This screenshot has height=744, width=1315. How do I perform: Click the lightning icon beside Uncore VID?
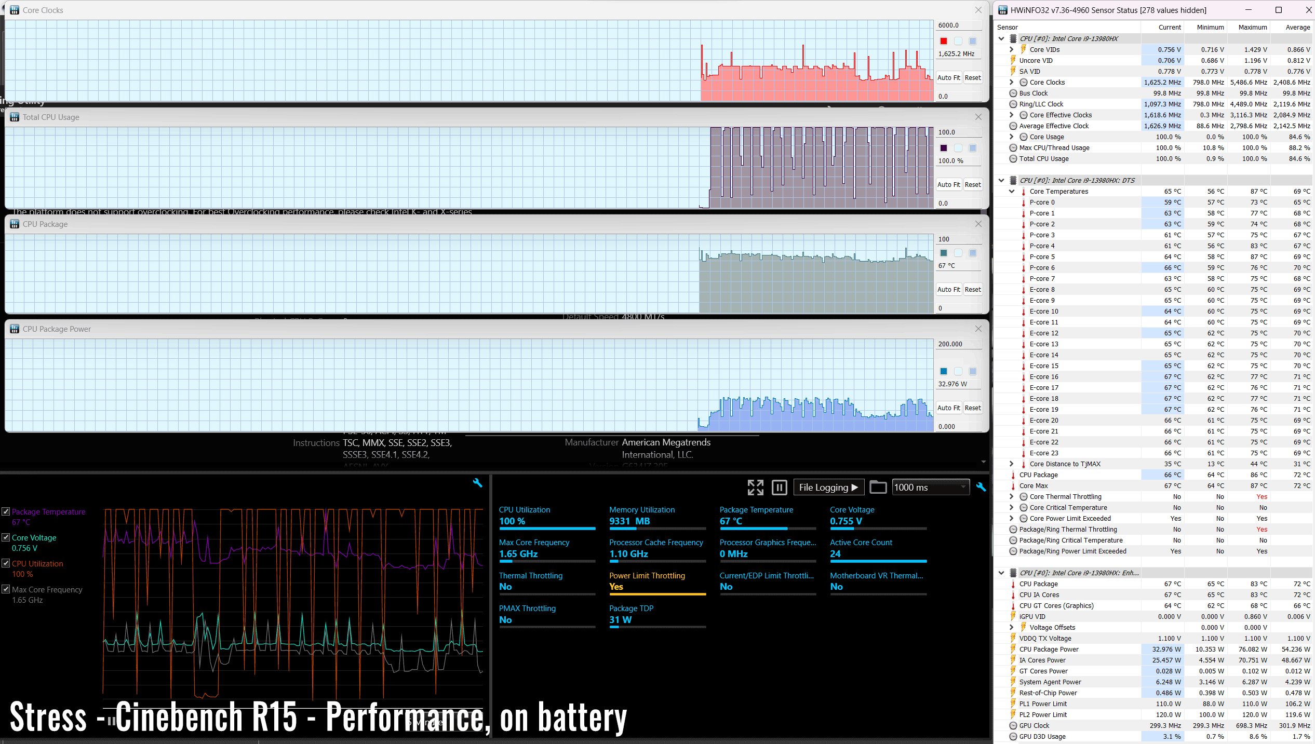pyautogui.click(x=1013, y=60)
